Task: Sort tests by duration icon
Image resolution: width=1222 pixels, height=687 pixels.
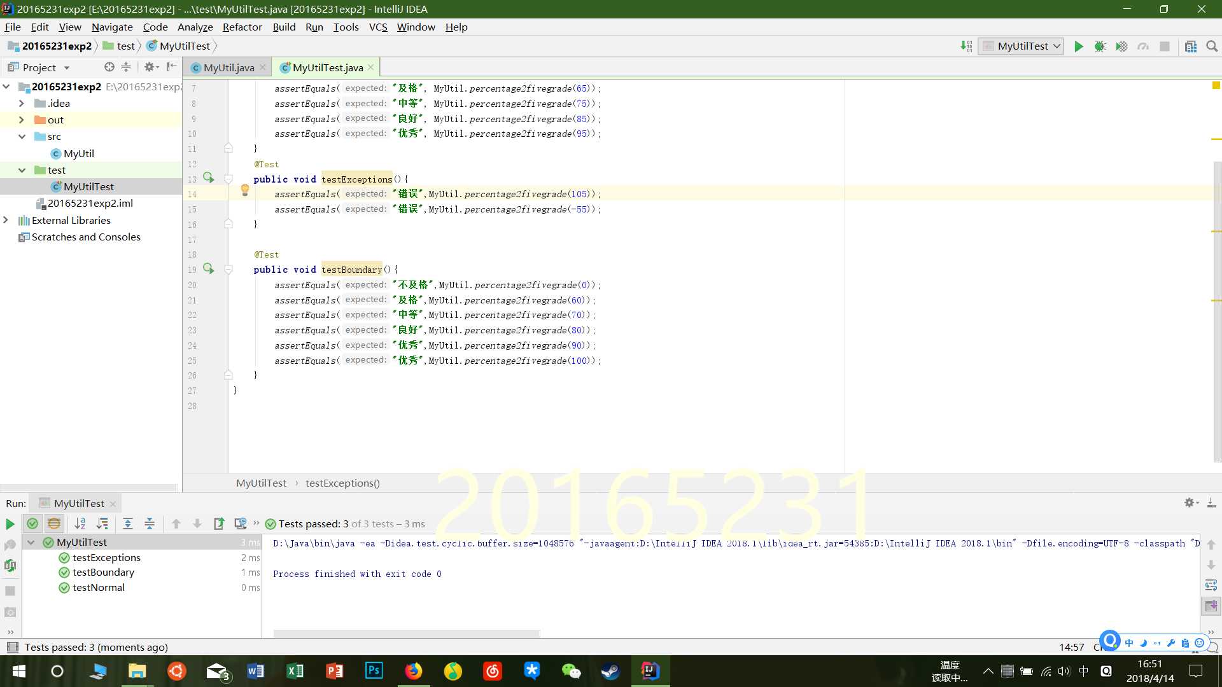Action: coord(102,524)
